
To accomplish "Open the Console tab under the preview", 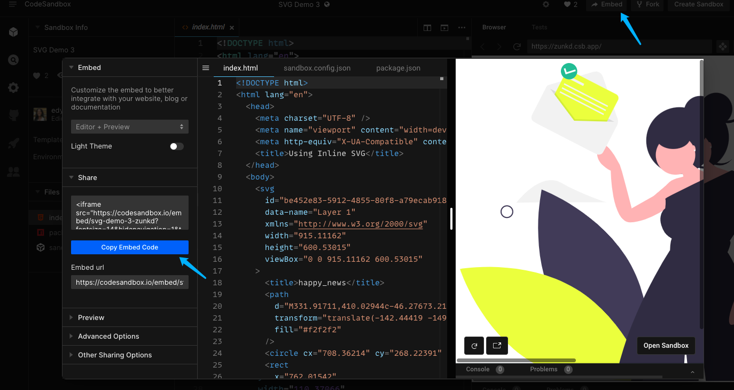I will point(485,369).
